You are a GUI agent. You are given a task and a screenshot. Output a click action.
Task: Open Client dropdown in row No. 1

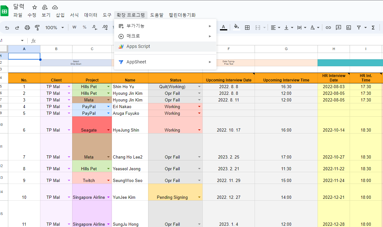coord(69,87)
